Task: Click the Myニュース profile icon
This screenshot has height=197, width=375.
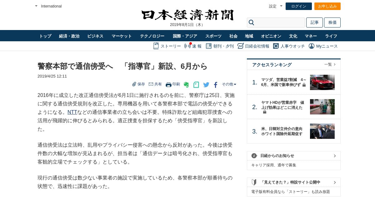Action: click(x=312, y=46)
